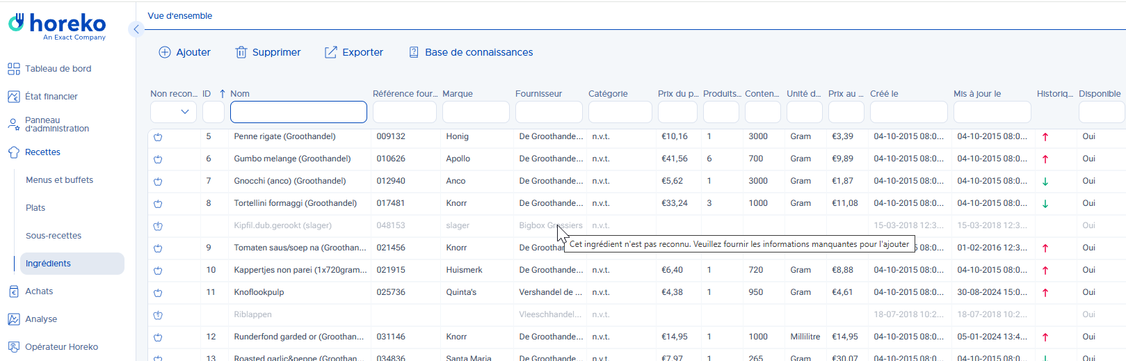Click the €41,56 price cell
The height and width of the screenshot is (361, 1126).
click(x=675, y=159)
